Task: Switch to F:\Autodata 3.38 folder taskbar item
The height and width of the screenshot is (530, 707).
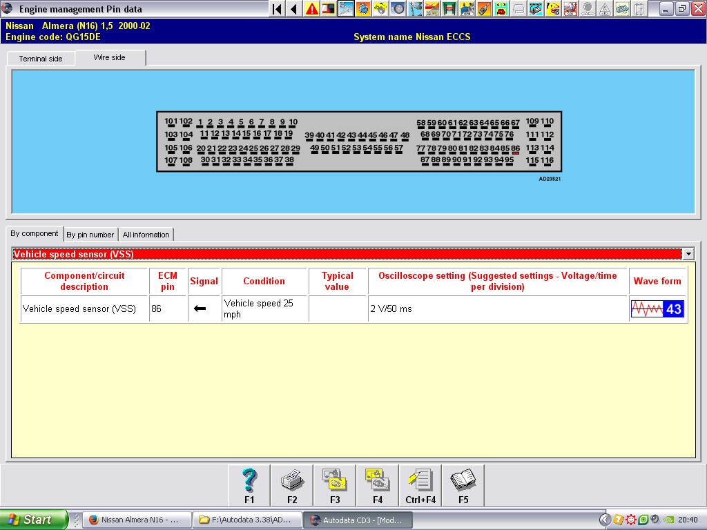Action: pos(247,520)
